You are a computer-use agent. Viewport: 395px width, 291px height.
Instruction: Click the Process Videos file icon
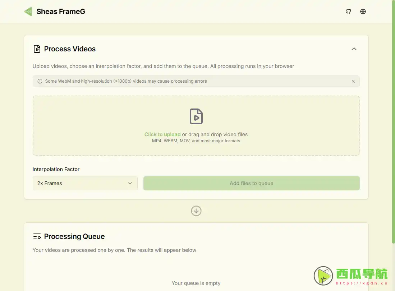pos(37,49)
